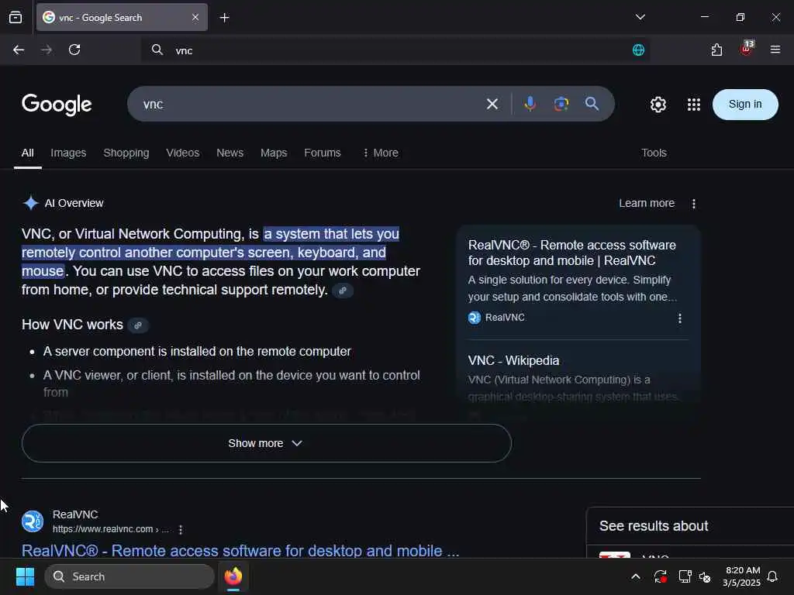Open the Windows Start menu
Viewport: 794px width, 595px height.
coord(25,576)
